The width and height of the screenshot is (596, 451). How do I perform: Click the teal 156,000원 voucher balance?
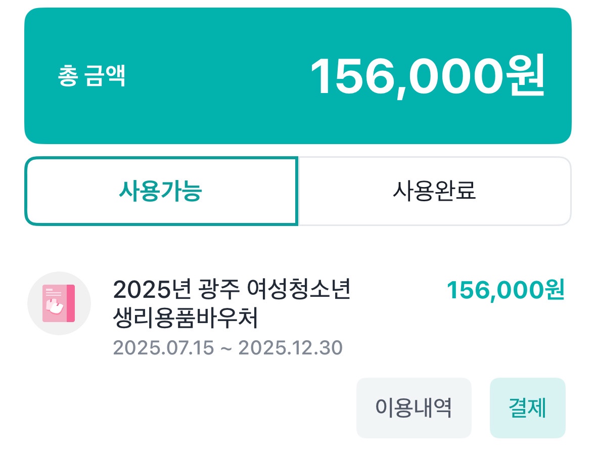point(505,290)
